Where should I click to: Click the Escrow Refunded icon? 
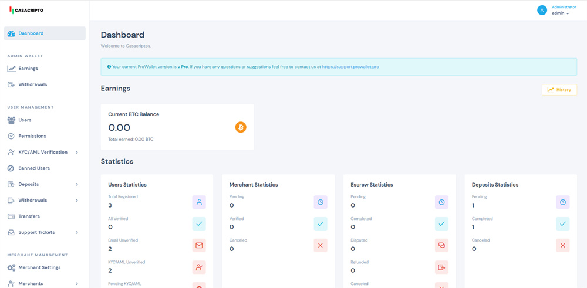click(441, 267)
